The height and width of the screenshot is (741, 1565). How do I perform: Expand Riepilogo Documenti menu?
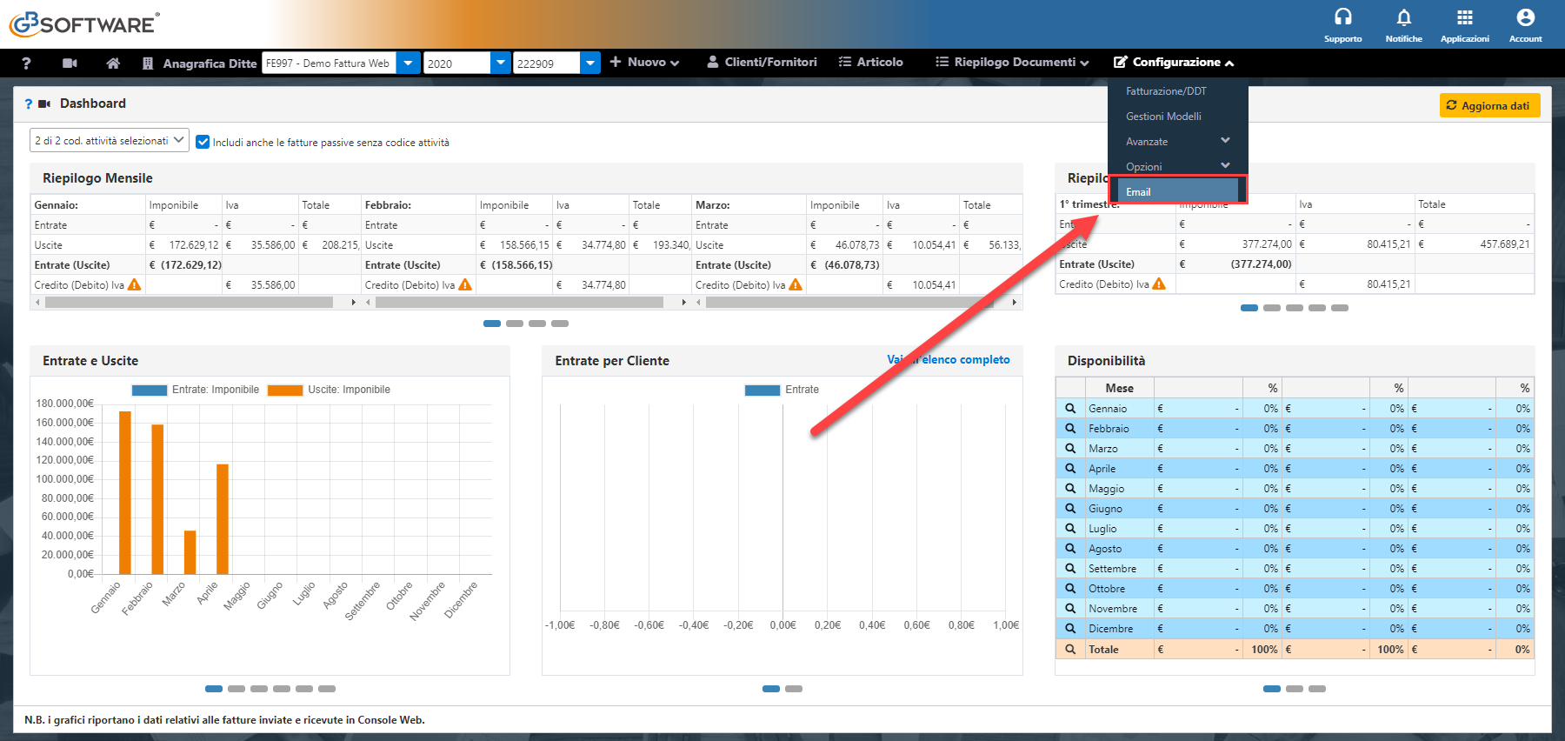(x=1012, y=63)
